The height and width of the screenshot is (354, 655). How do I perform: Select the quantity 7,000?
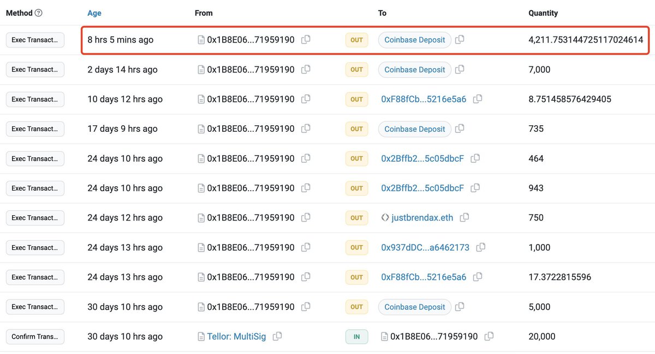[539, 70]
